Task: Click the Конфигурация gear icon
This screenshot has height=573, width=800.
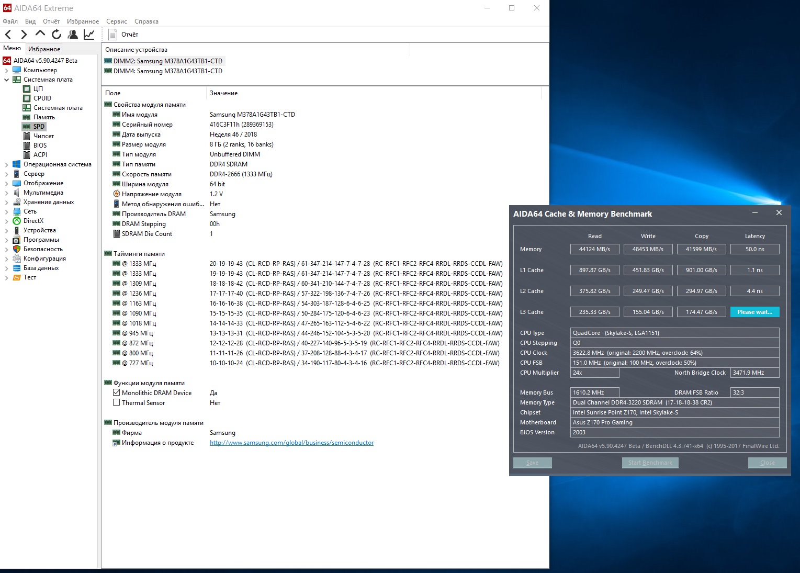Action: click(x=17, y=259)
